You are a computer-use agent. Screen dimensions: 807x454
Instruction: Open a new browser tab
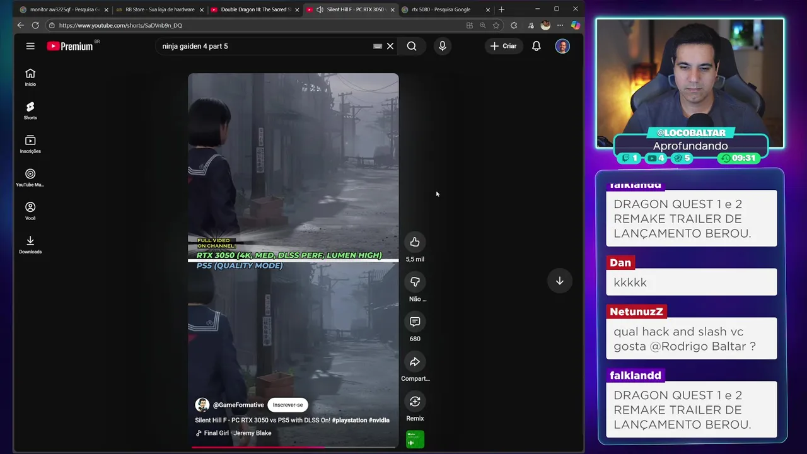point(501,9)
